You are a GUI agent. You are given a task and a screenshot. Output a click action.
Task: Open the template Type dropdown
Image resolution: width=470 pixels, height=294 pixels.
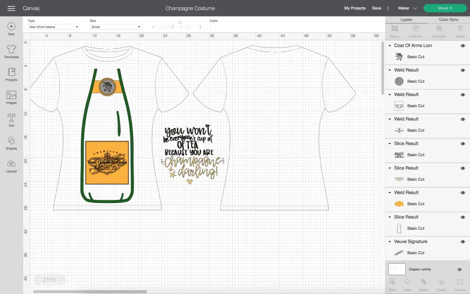pyautogui.click(x=54, y=27)
